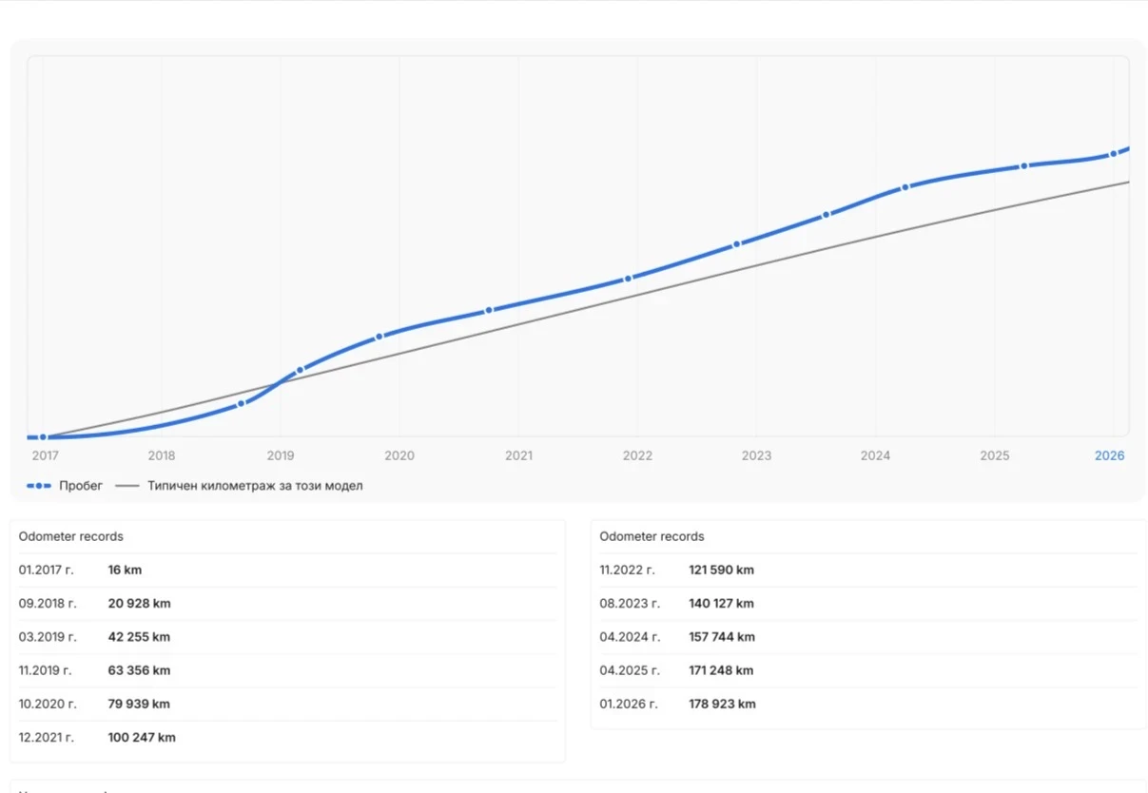Click the highlighted 2026 axis label

pos(1109,455)
